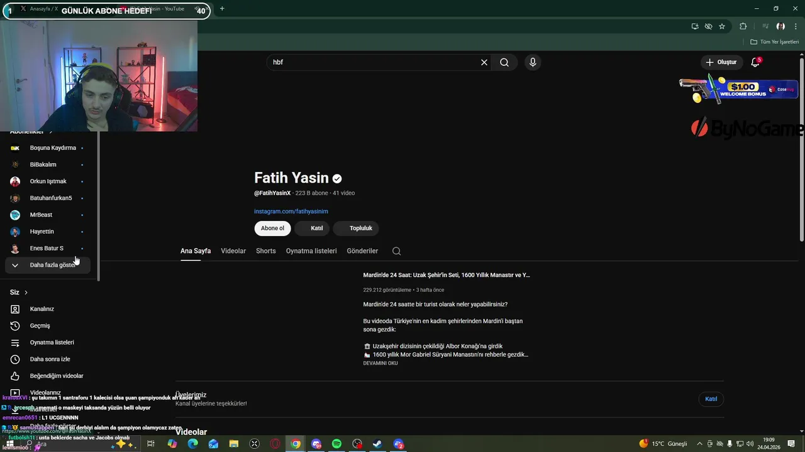805x452 pixels.
Task: Open the Chrome extensions puzzle icon
Action: 743,26
